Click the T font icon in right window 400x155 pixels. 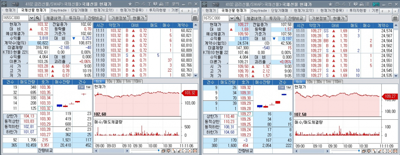[x=350, y=4]
